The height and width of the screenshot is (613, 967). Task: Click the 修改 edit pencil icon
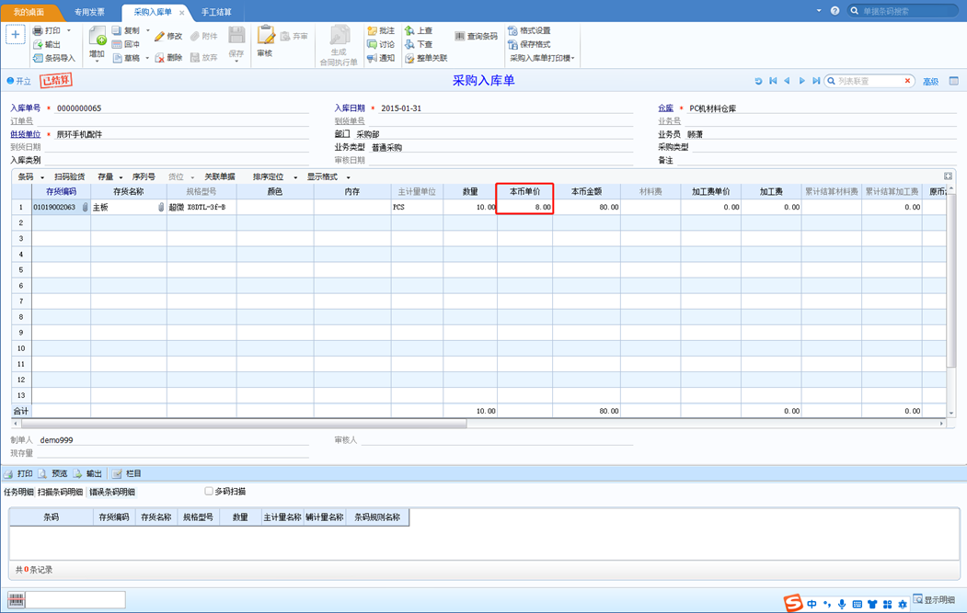(159, 37)
